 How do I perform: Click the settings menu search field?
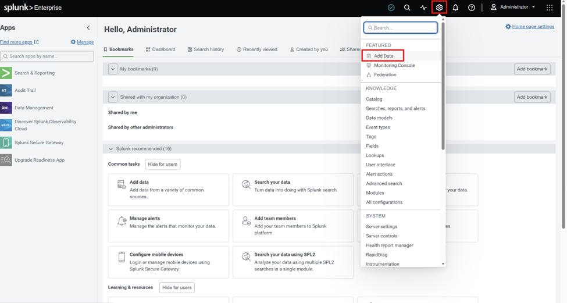(401, 28)
